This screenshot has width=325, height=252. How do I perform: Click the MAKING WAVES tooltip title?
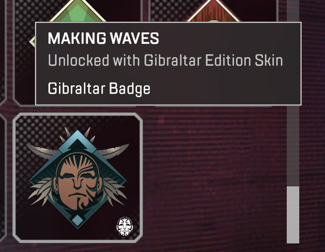point(103,38)
